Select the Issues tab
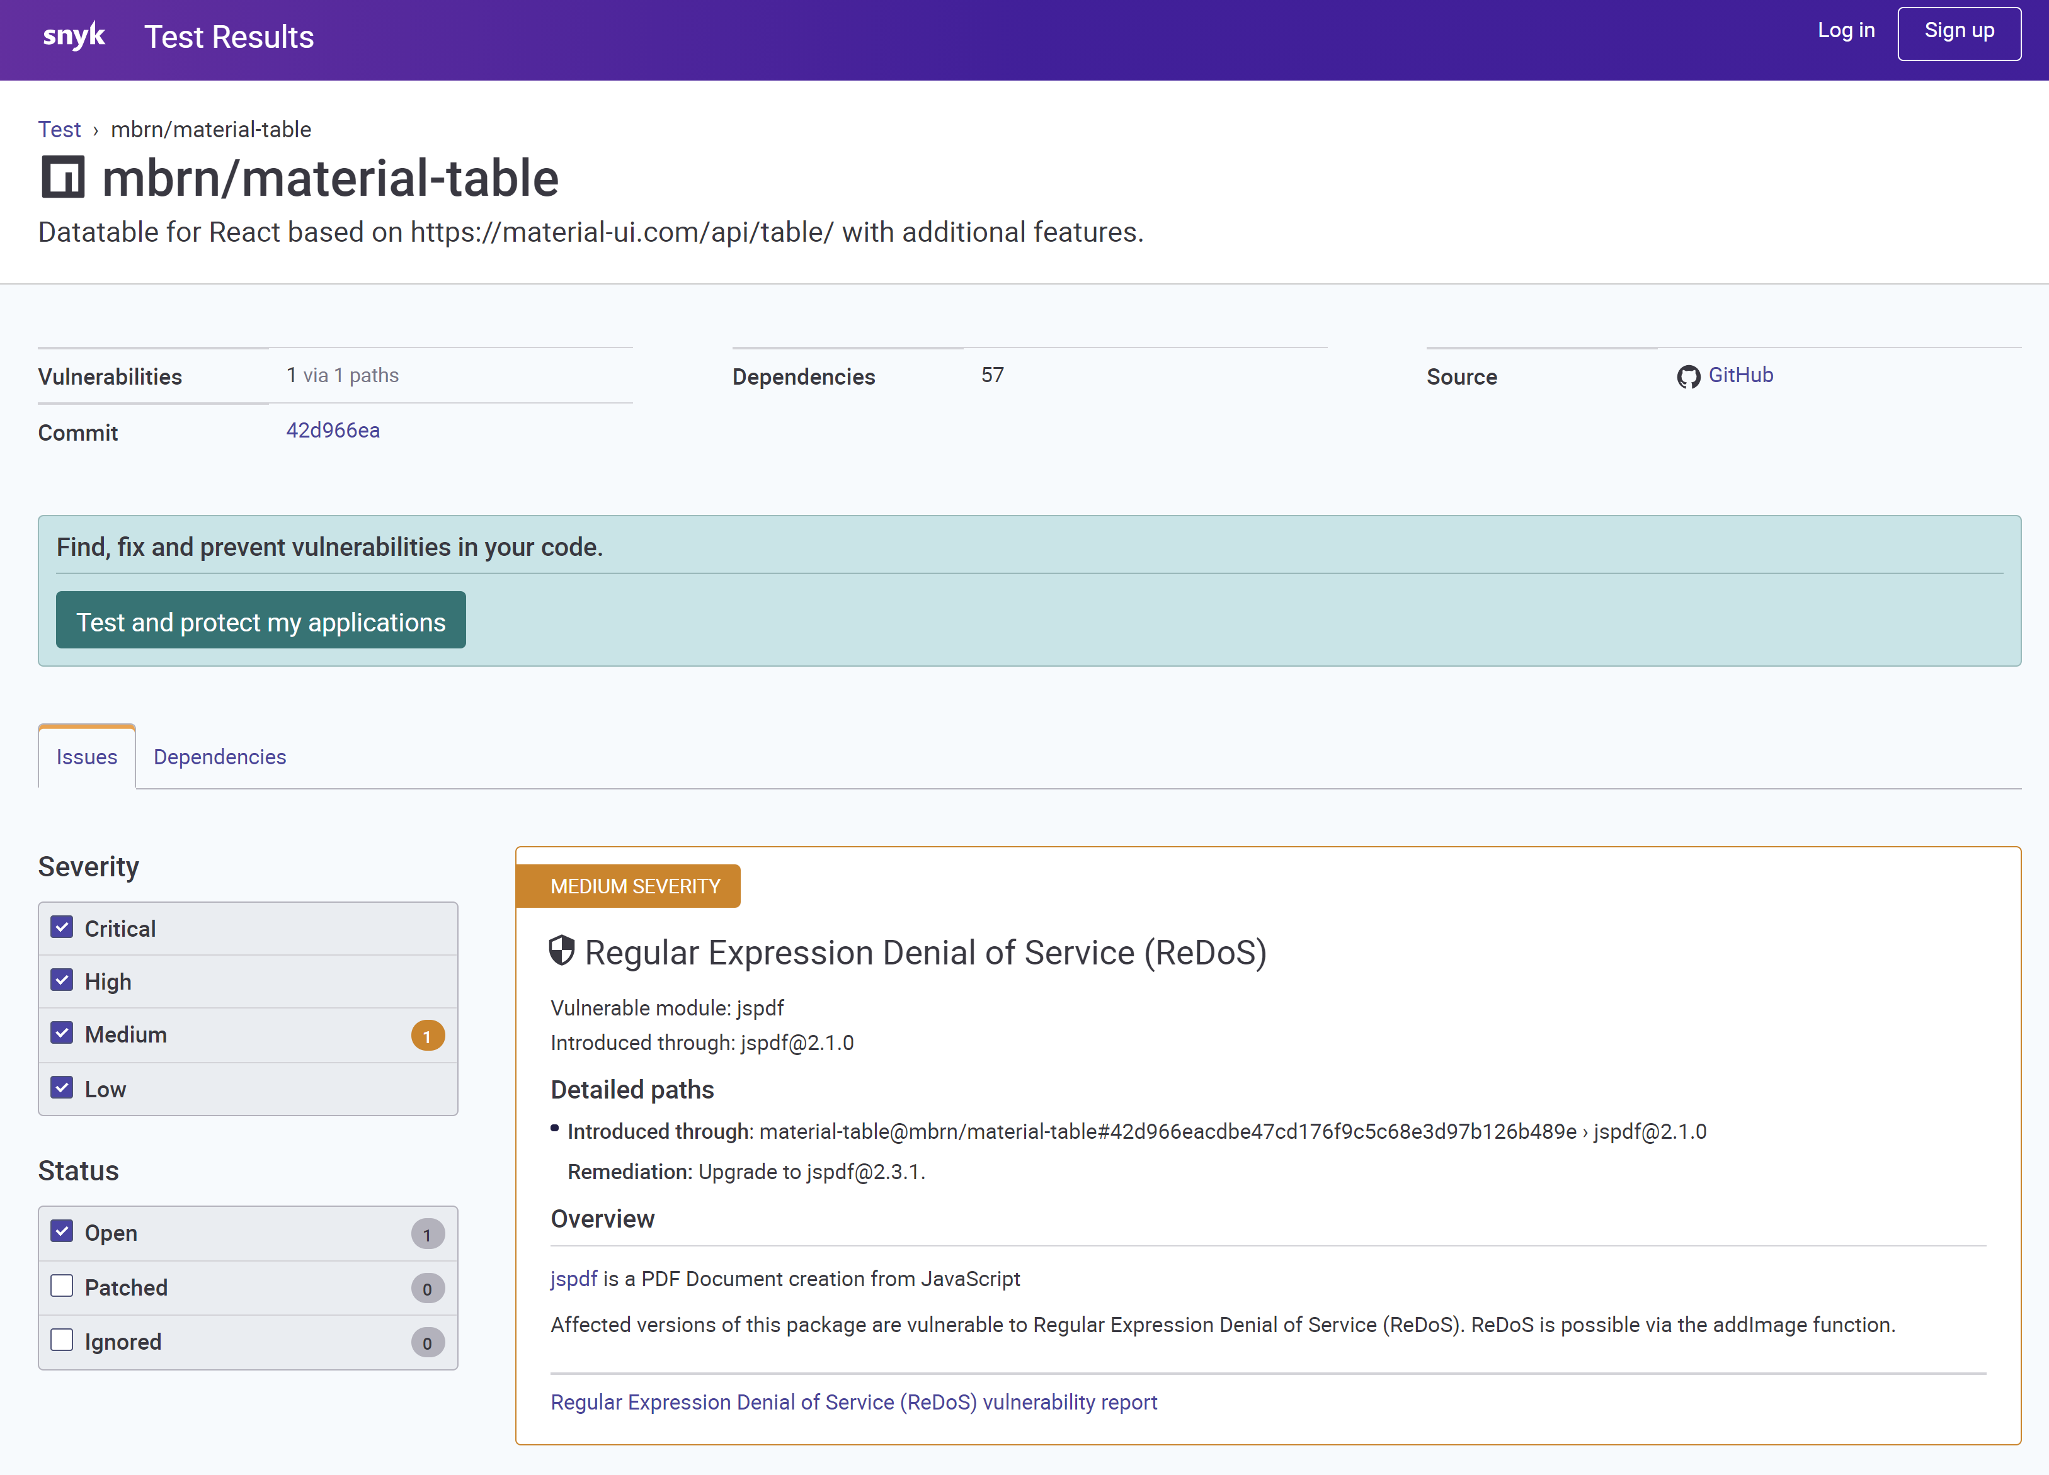 coord(86,757)
